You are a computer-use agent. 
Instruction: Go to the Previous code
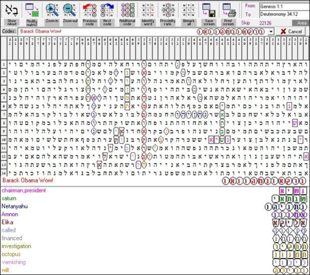pyautogui.click(x=90, y=14)
